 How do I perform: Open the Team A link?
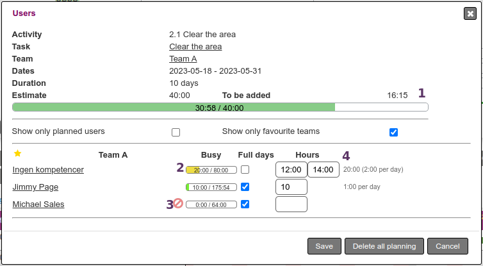click(x=183, y=59)
